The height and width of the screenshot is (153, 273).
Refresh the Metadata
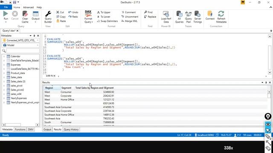[221, 17]
